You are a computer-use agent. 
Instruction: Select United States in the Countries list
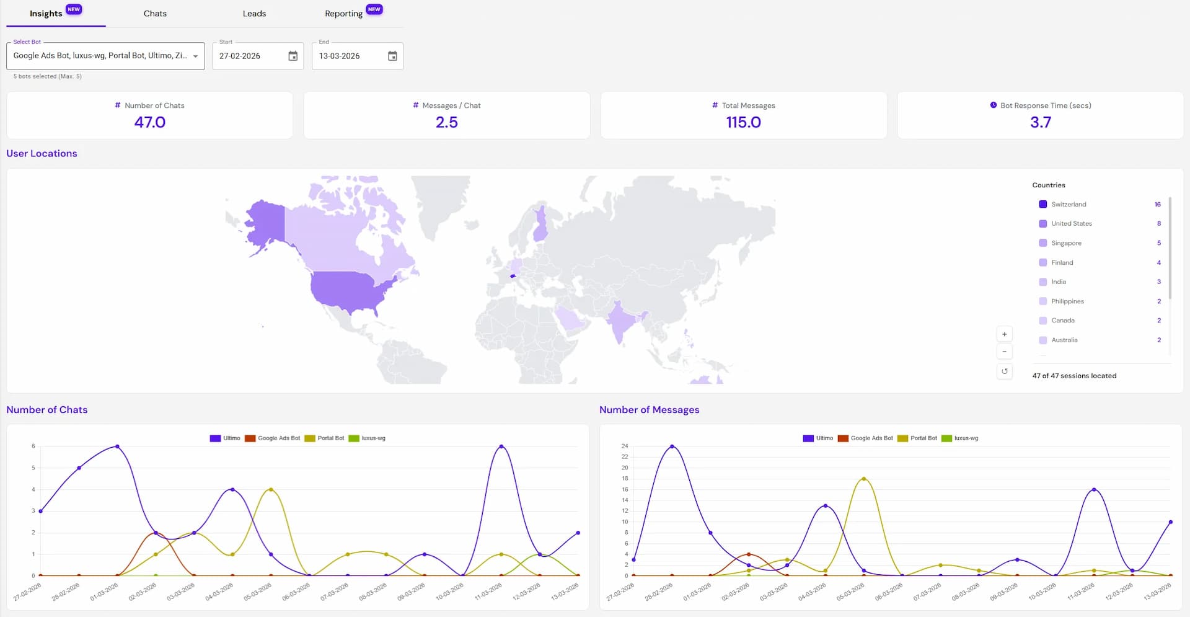(1072, 223)
